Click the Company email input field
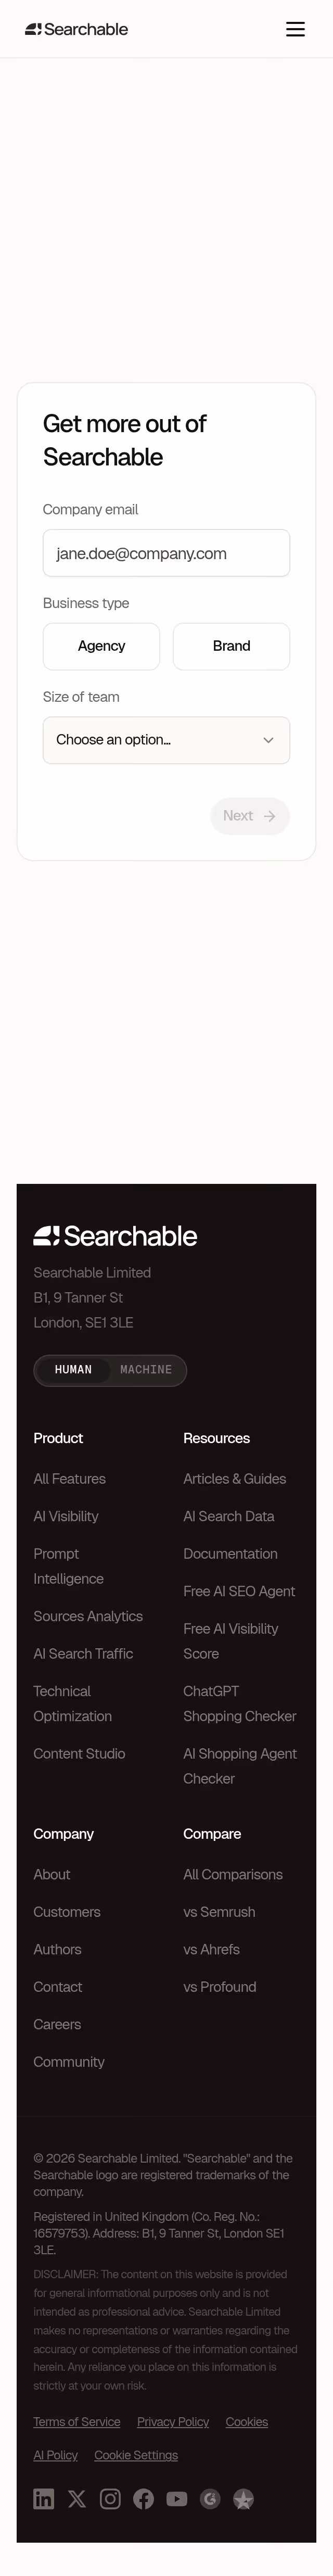The width and height of the screenshot is (333, 2576). [166, 552]
